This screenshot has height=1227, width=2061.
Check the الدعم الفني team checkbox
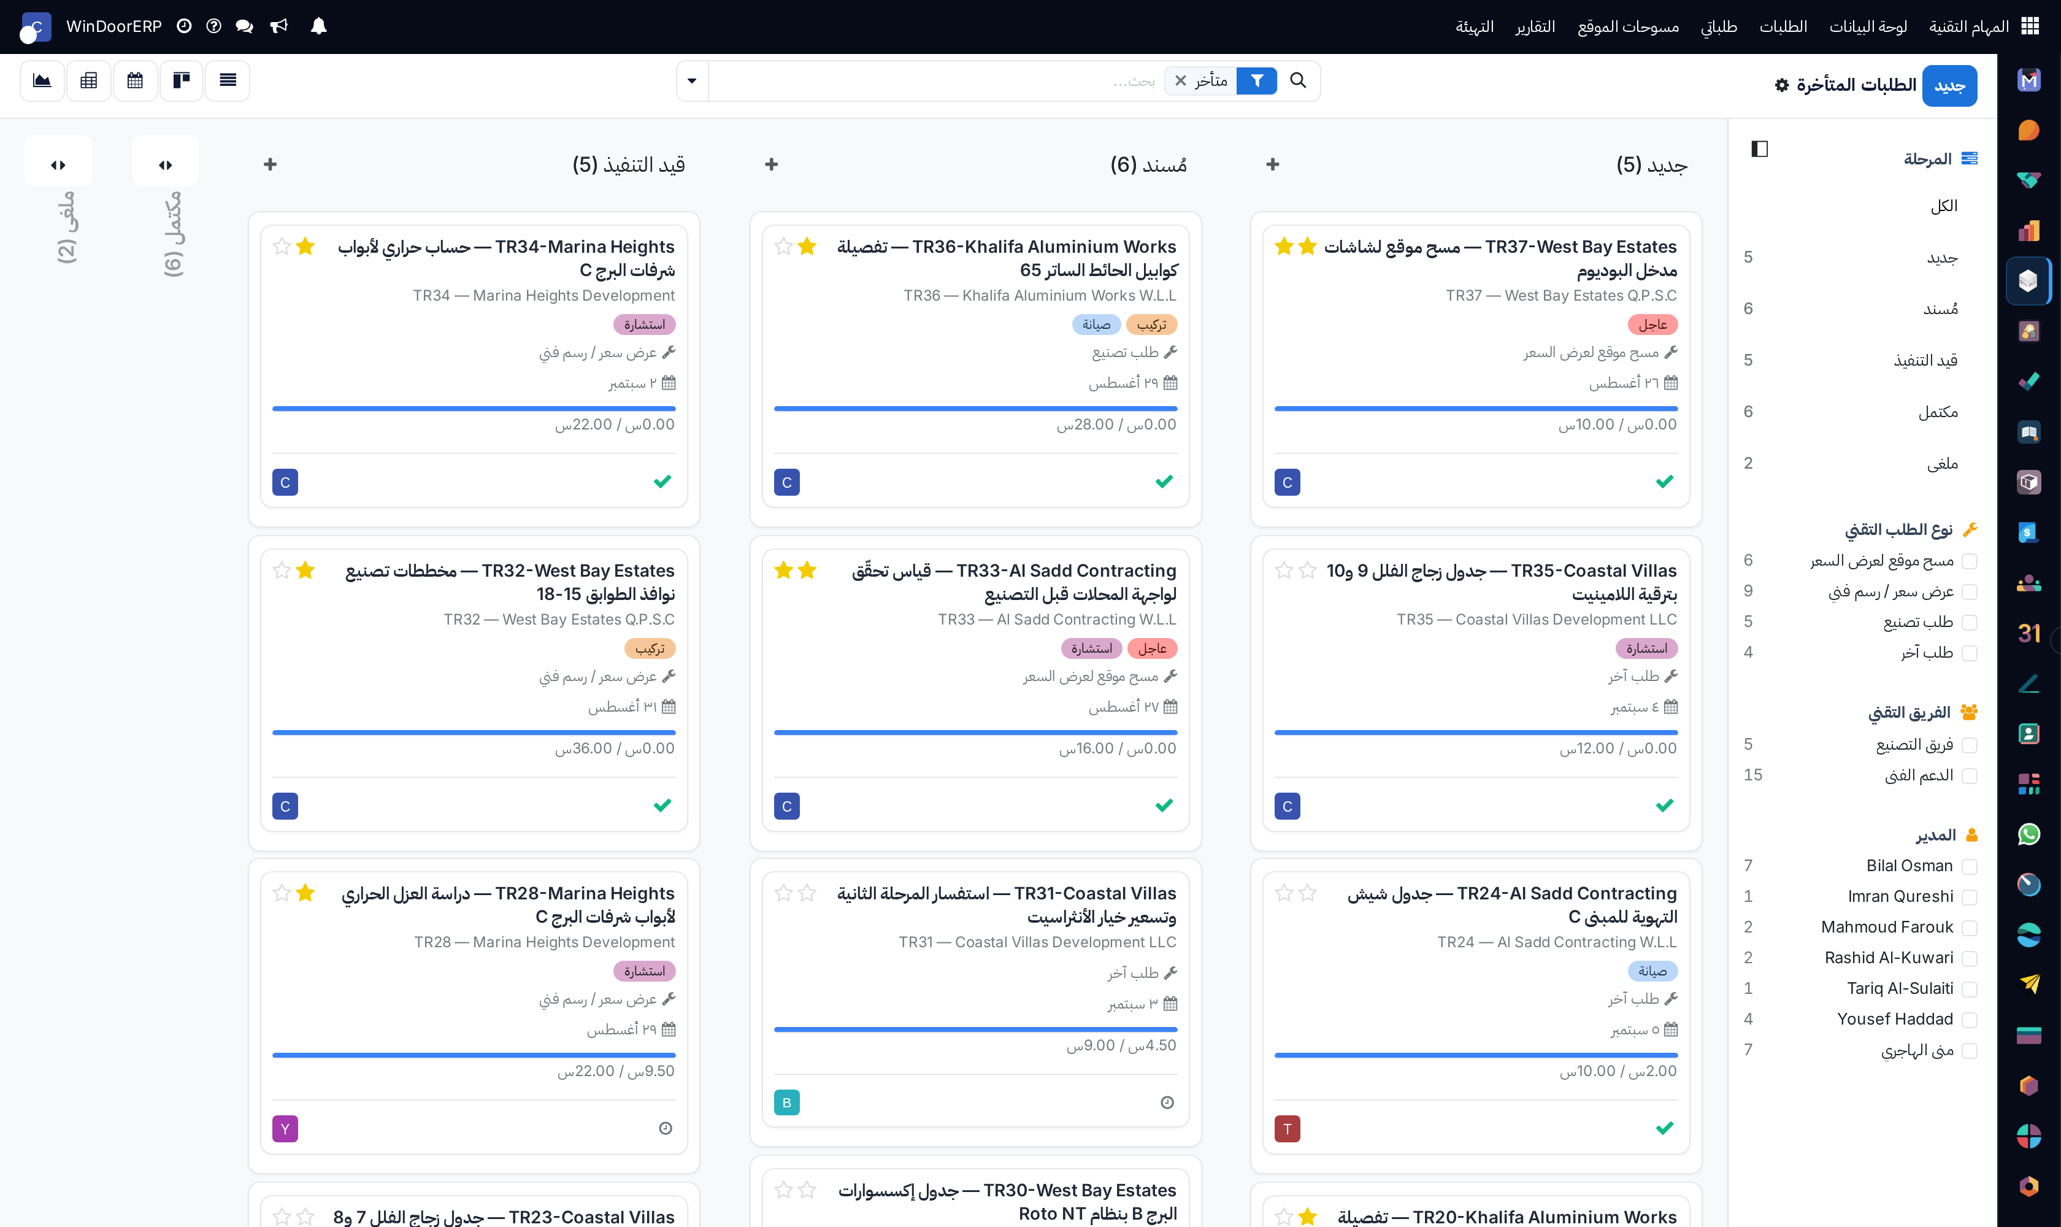pos(1969,775)
